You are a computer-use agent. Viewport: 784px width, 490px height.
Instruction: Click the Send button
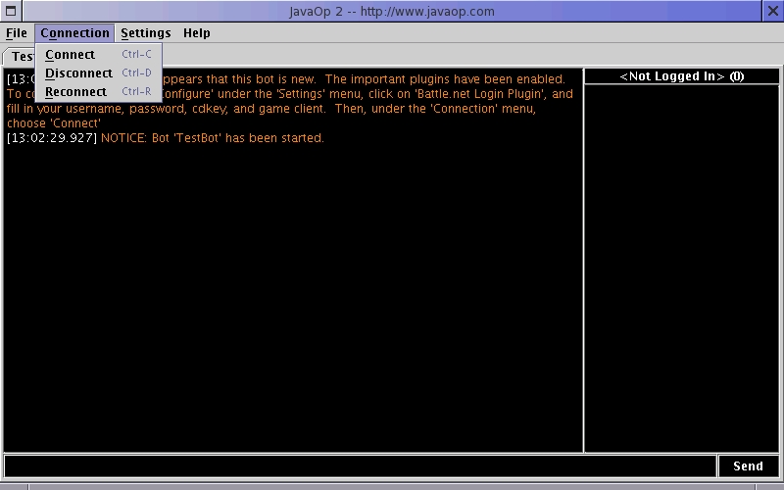(748, 466)
